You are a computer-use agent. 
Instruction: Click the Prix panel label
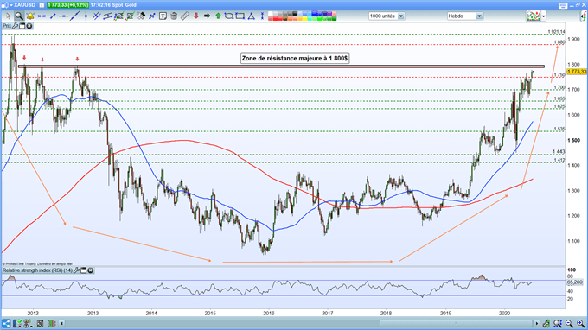[7, 26]
